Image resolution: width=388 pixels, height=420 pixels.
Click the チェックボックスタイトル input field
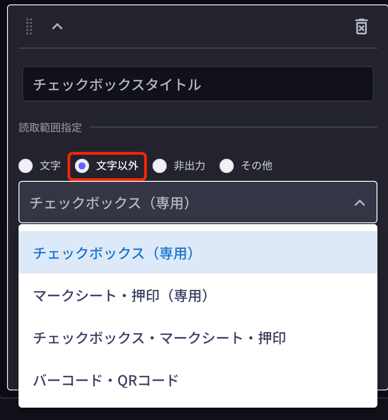tap(198, 84)
